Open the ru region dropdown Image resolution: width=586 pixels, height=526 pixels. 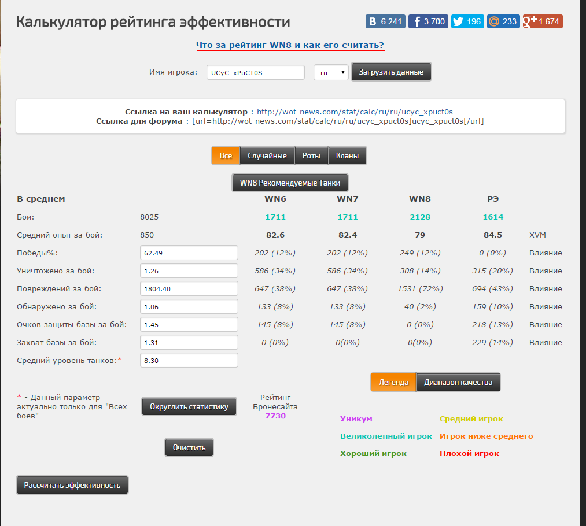(x=331, y=72)
